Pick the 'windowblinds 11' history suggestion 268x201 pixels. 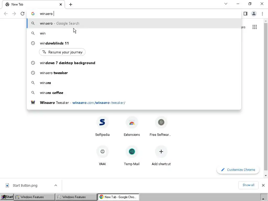[x=134, y=43]
